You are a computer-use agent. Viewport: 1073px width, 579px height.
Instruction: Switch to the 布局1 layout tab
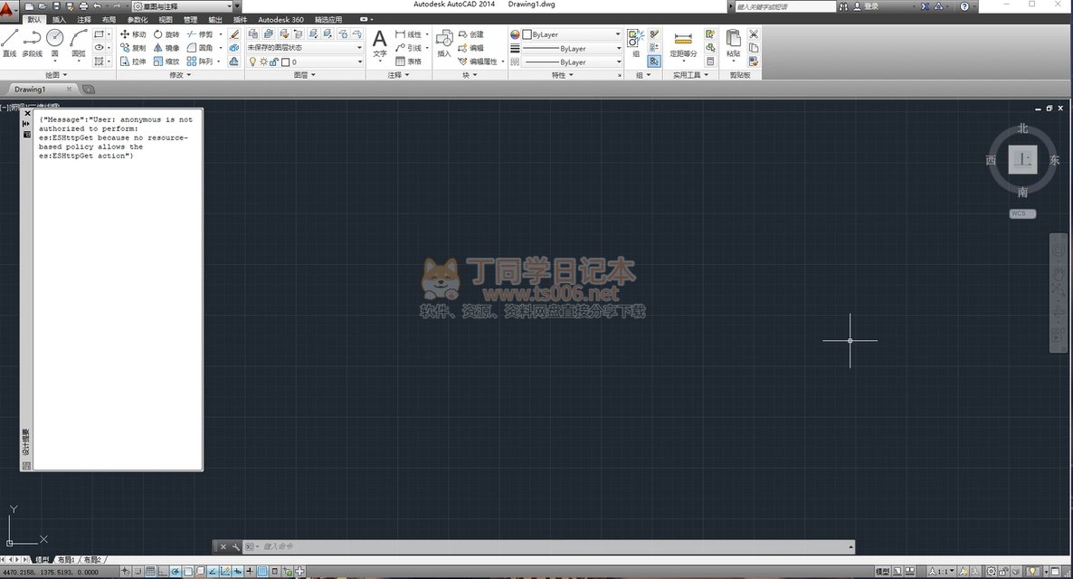point(66,560)
